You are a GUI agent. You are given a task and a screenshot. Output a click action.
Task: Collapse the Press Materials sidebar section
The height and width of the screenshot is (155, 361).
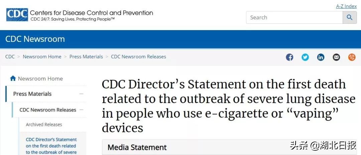tap(81, 94)
